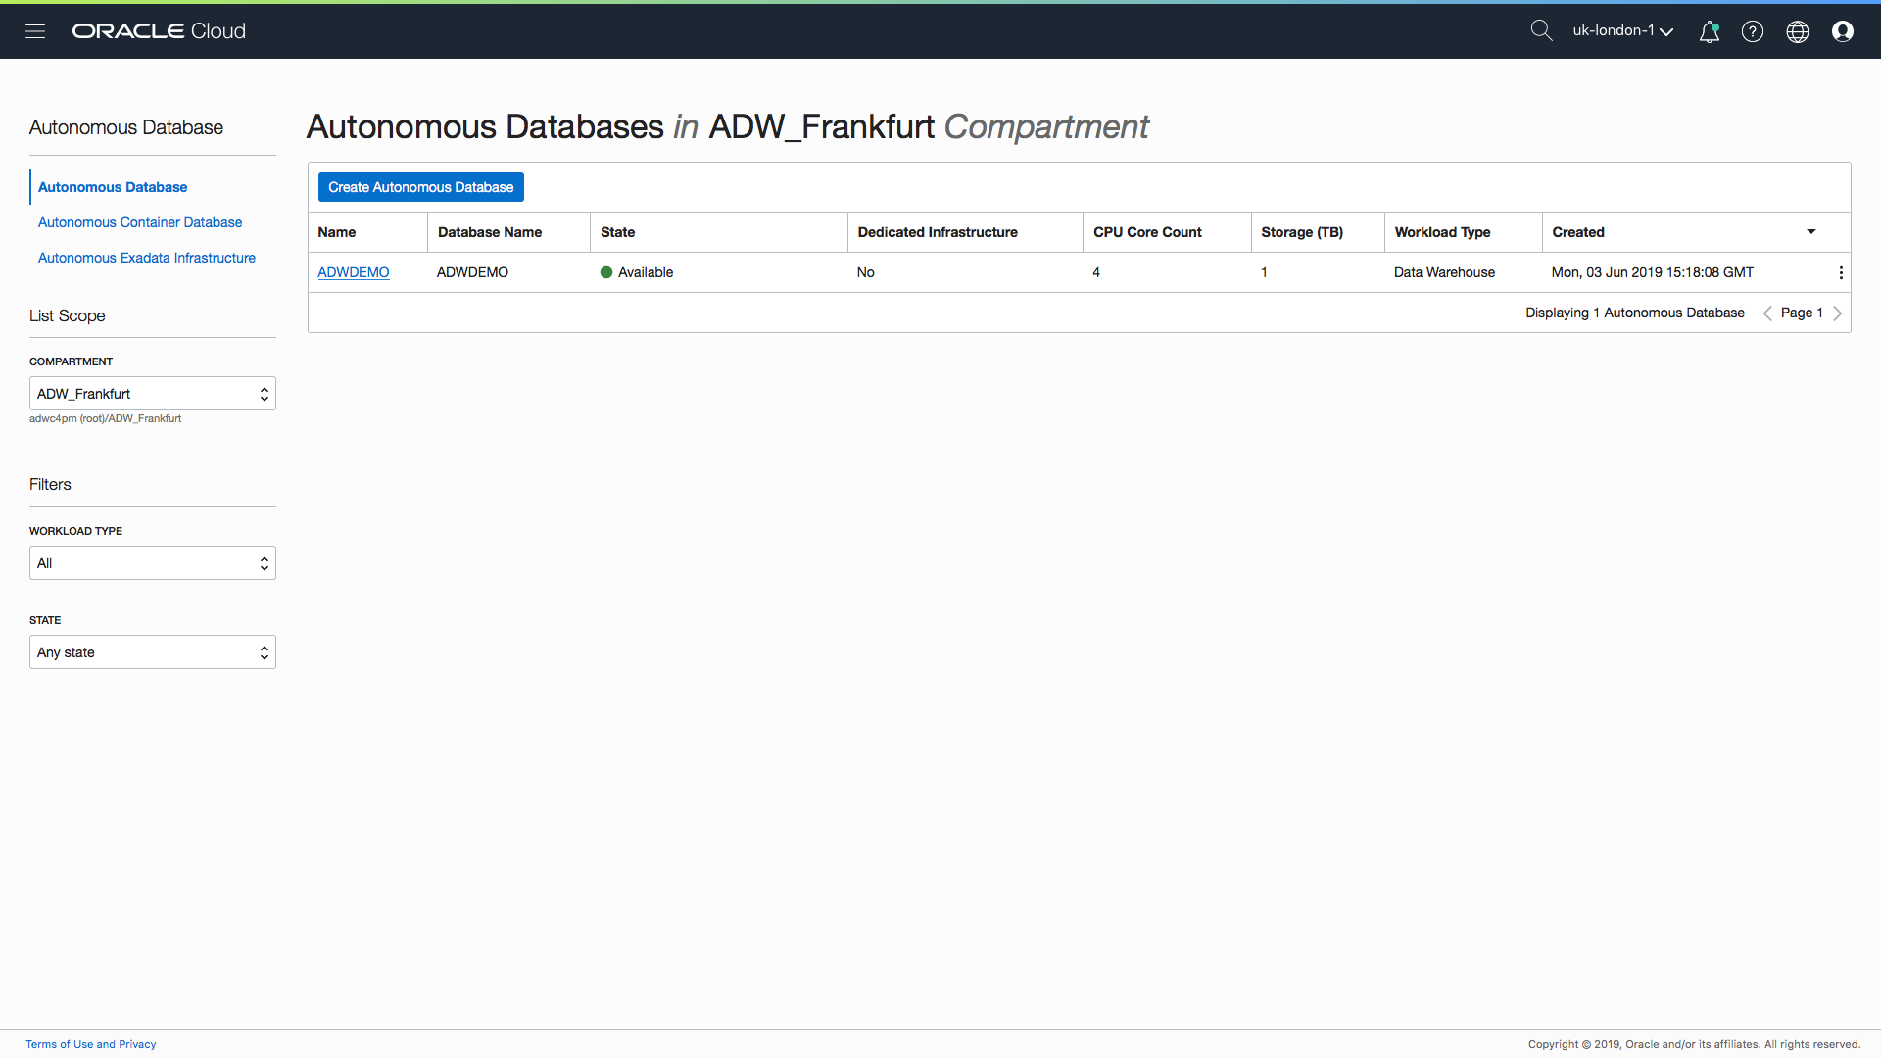Toggle sort arrow on Created column
Screen dimensions: 1881x1058
click(x=1811, y=232)
